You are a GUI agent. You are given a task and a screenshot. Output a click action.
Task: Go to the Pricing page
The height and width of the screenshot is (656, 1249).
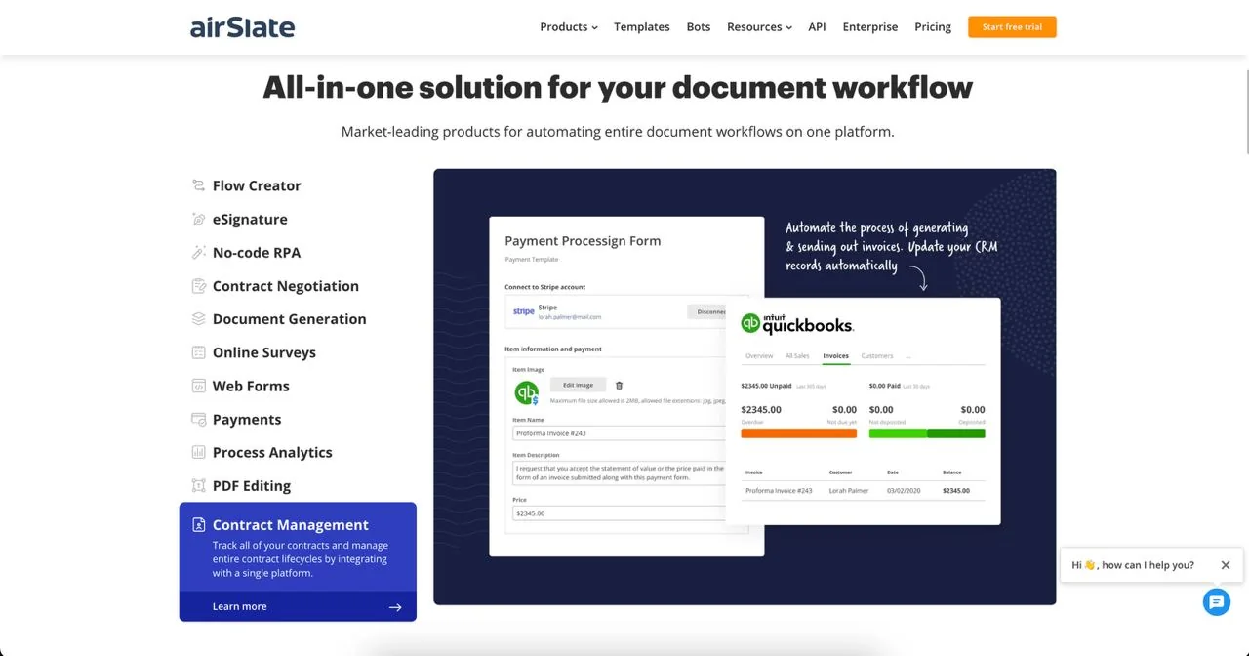click(933, 27)
